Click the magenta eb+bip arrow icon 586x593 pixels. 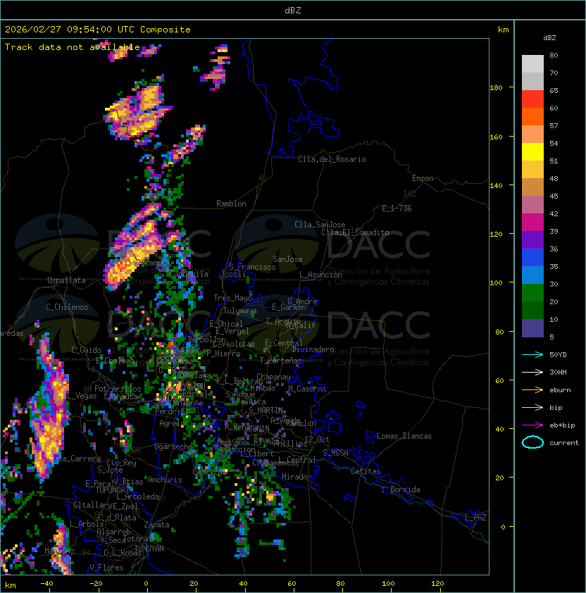tap(532, 425)
